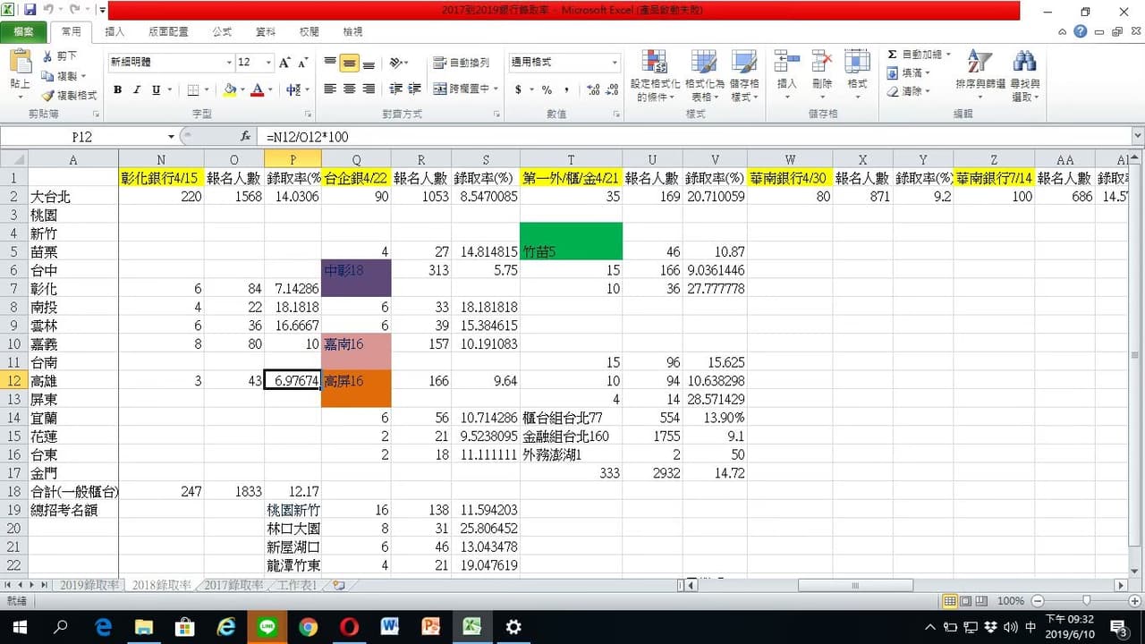Save the workbook from the quick access toolbar
Viewport: 1145px width, 644px height.
pyautogui.click(x=30, y=10)
